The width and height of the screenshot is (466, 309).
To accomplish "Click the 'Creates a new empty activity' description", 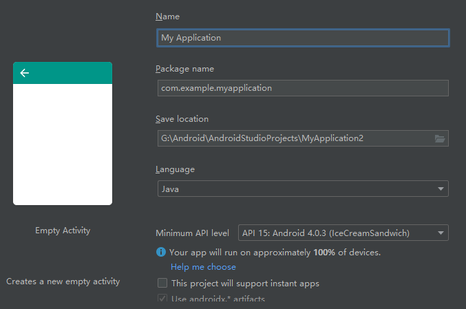I will (x=63, y=281).
